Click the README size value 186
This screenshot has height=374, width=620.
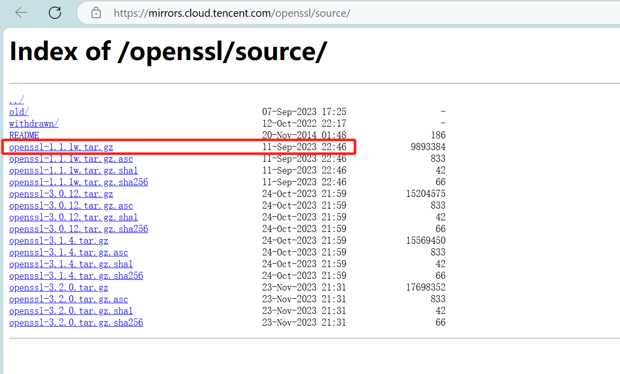(438, 135)
